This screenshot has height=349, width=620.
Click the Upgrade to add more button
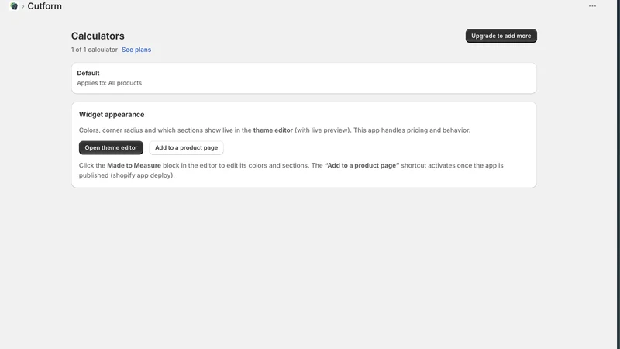click(501, 36)
